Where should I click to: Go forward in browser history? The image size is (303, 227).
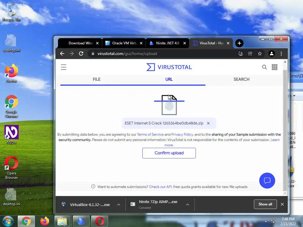pos(72,53)
